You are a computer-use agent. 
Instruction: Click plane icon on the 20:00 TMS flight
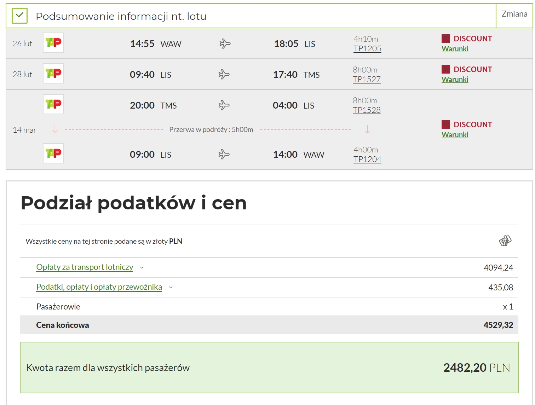click(224, 105)
